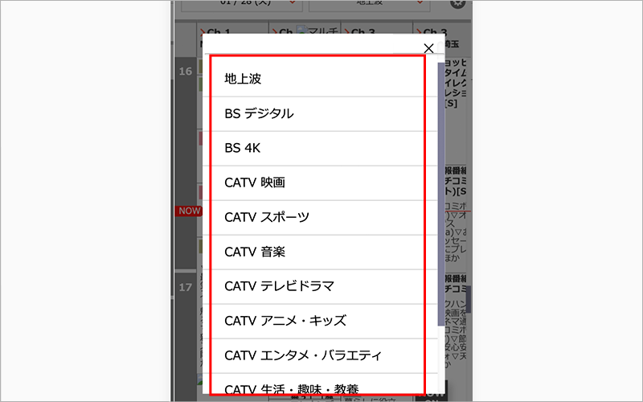Choose CATV スポーツ category
This screenshot has height=402, width=643.
(317, 217)
